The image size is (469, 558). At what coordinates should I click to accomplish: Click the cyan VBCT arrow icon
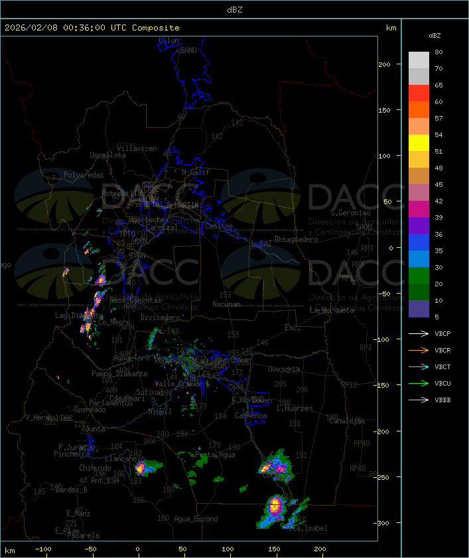click(x=419, y=366)
